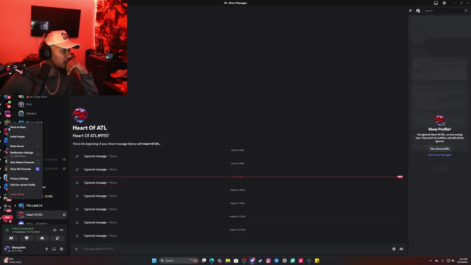The height and width of the screenshot is (265, 471).
Task: Click Heart Of ATL large avatar
Action: [x=80, y=115]
